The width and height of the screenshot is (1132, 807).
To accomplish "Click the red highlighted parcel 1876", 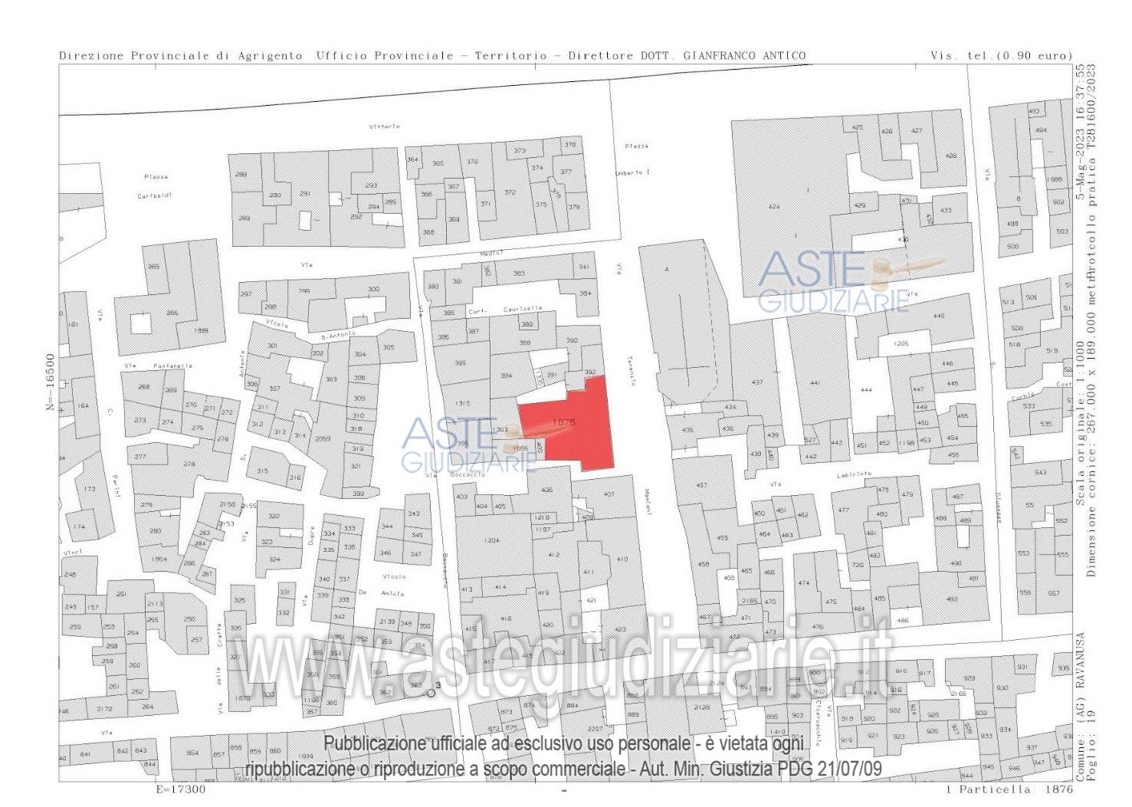I will click(x=571, y=425).
